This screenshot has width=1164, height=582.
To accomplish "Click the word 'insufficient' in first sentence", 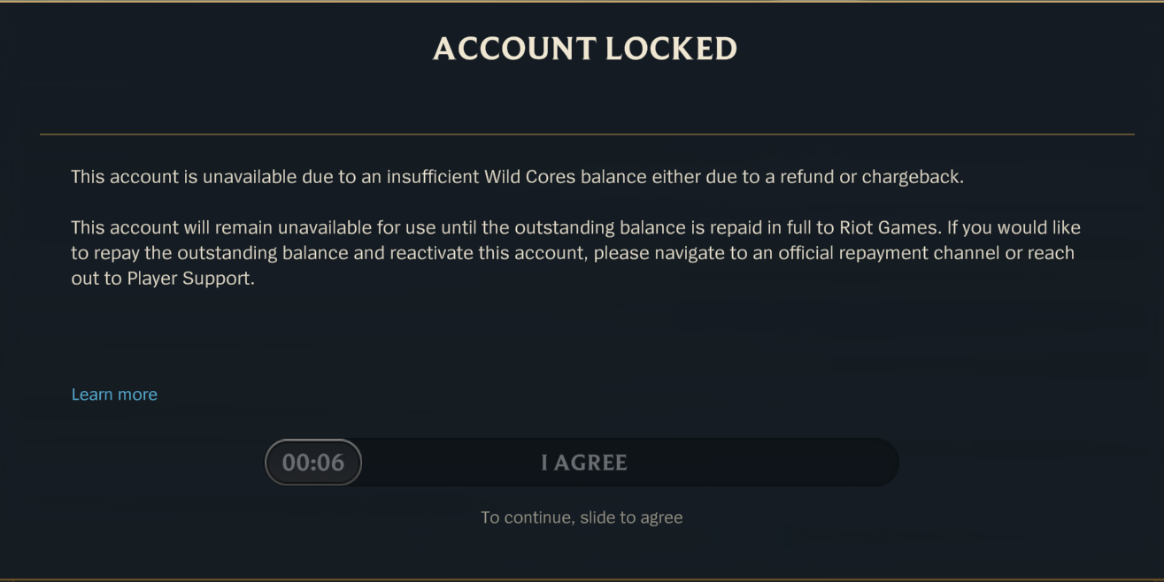I will pos(432,177).
